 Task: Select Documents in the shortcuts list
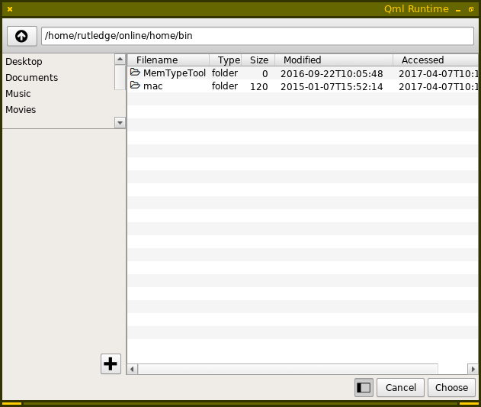click(32, 77)
